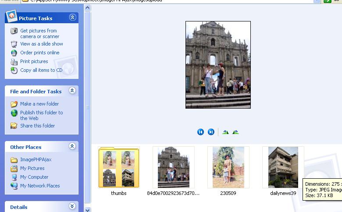Click Order prints online link

click(x=40, y=53)
